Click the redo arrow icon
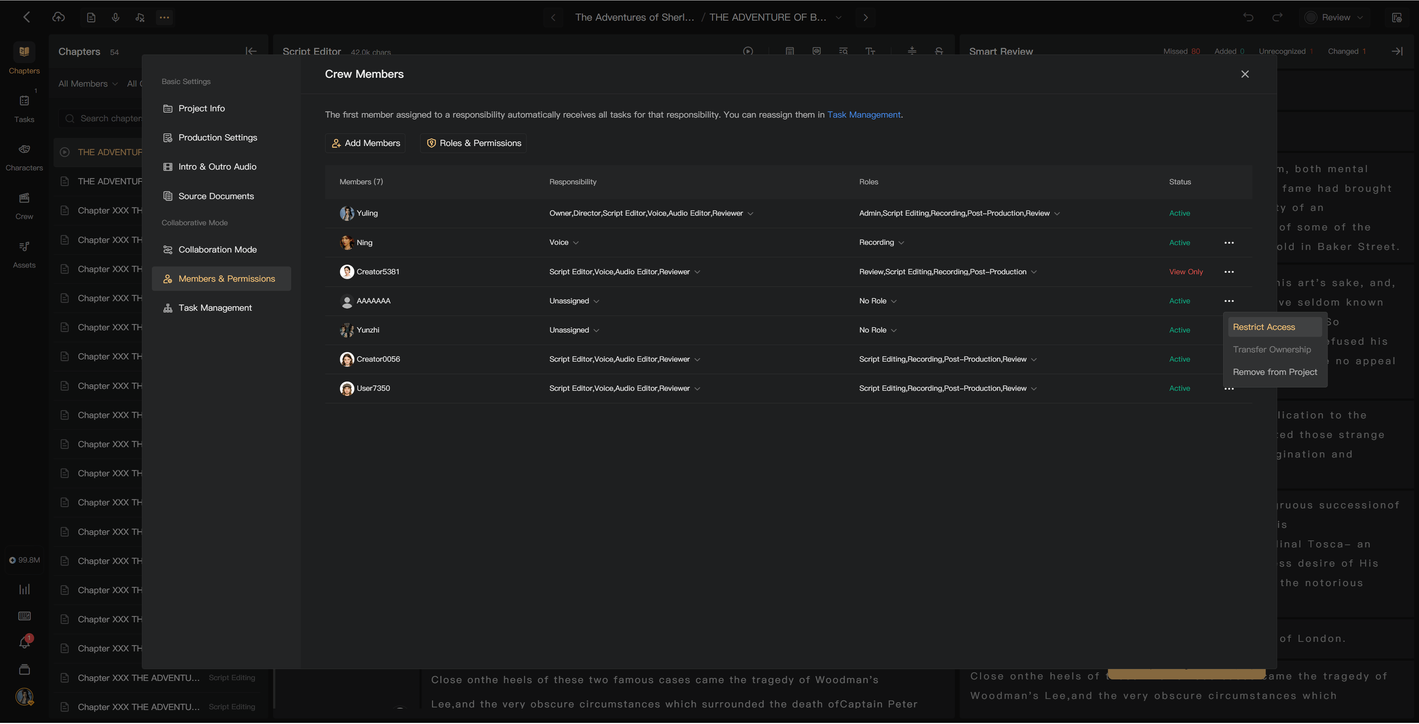This screenshot has width=1419, height=724. 1277,17
